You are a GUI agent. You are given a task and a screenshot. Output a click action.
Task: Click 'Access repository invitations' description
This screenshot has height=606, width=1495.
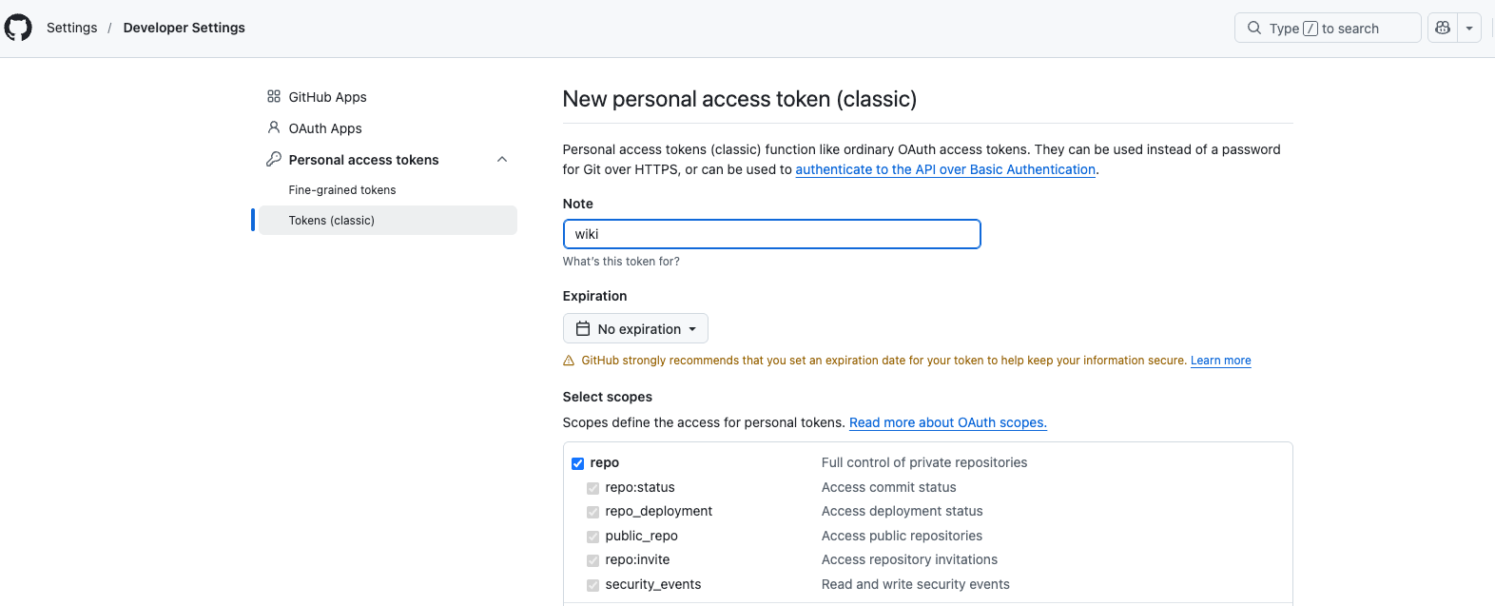[x=910, y=559]
